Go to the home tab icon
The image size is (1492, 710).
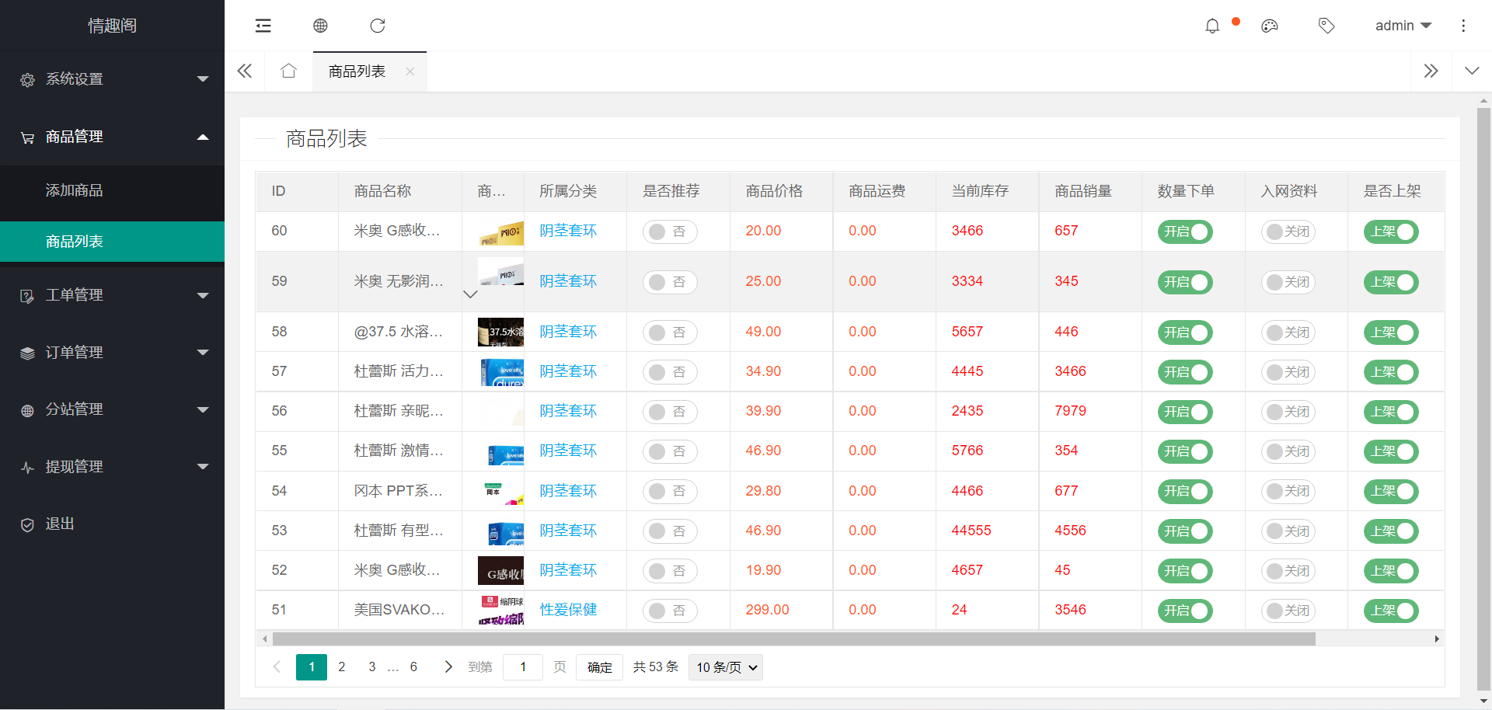click(x=289, y=71)
